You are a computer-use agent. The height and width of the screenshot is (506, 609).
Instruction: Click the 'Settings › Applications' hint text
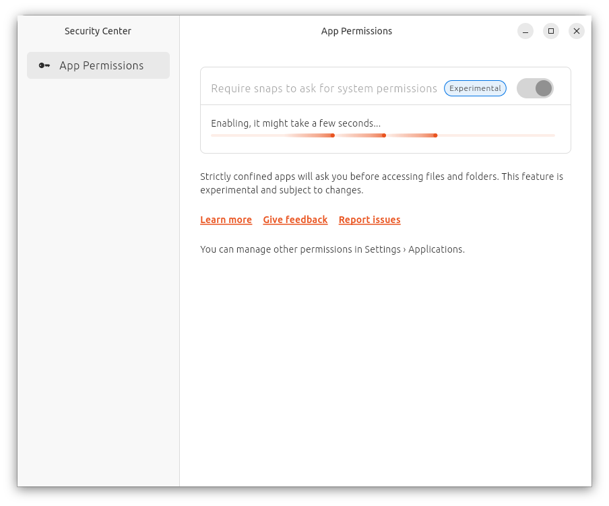pyautogui.click(x=414, y=249)
